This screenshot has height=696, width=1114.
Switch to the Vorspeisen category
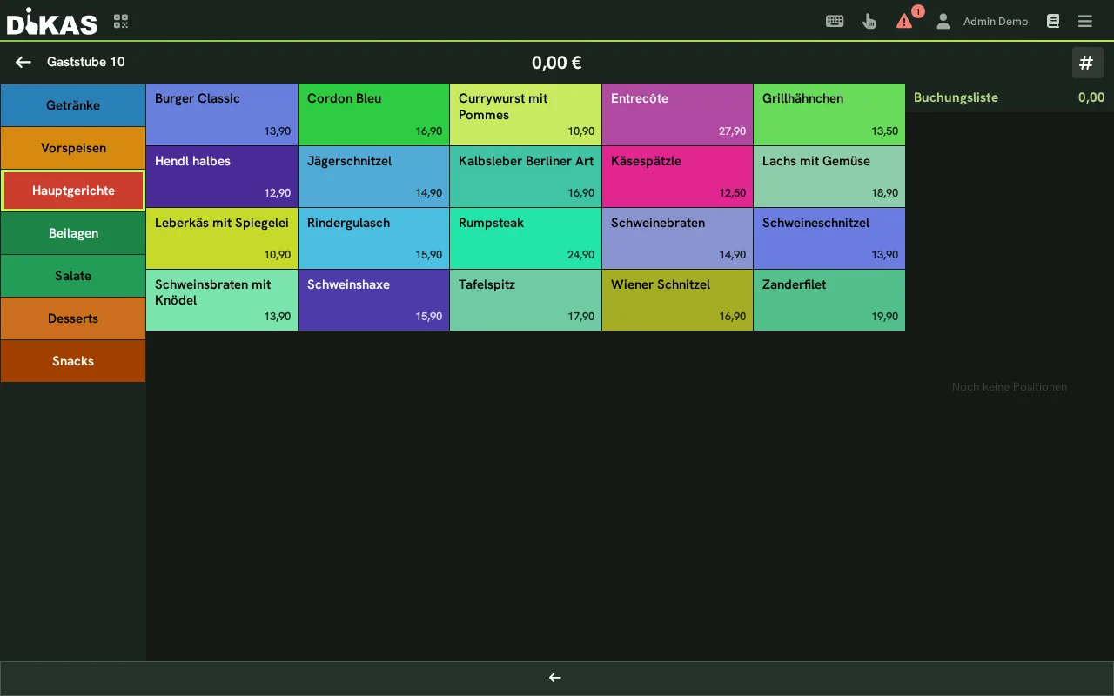pyautogui.click(x=73, y=148)
